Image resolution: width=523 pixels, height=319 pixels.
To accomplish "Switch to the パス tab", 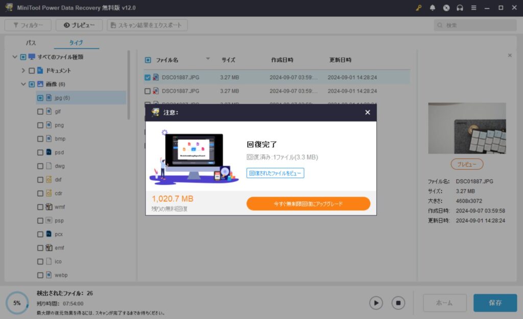I will pos(31,43).
